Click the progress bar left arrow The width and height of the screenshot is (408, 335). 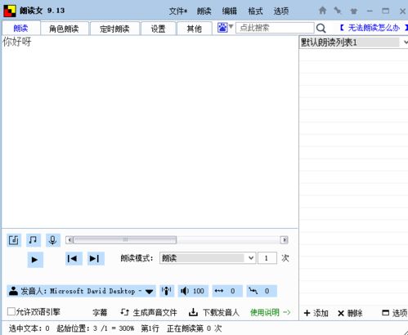(69, 240)
